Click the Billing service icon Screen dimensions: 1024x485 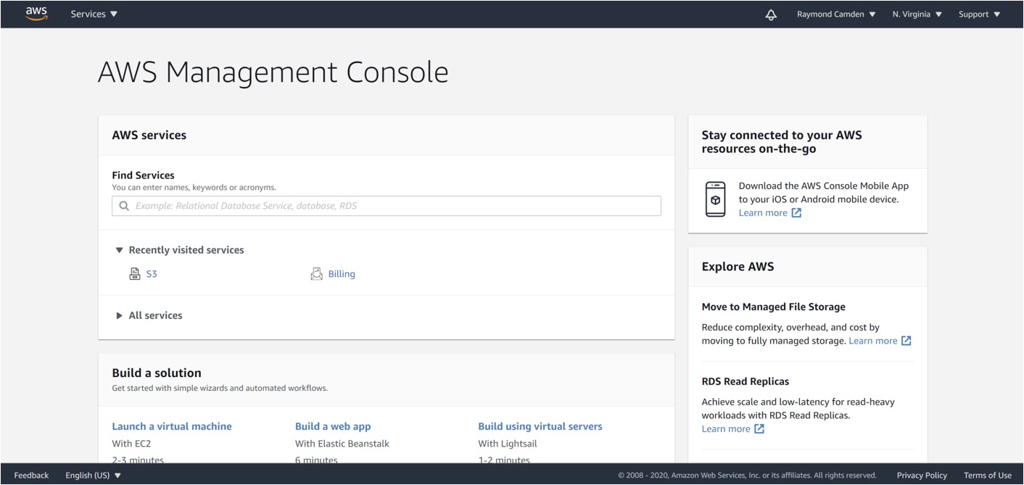(316, 274)
